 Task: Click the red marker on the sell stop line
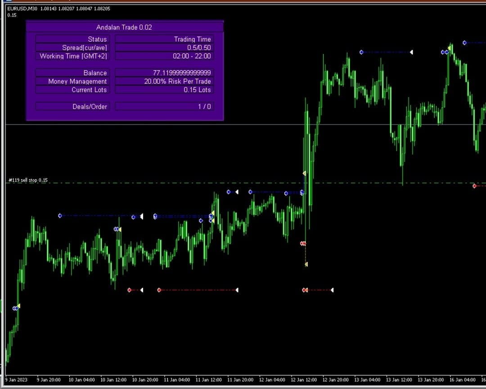(474, 186)
